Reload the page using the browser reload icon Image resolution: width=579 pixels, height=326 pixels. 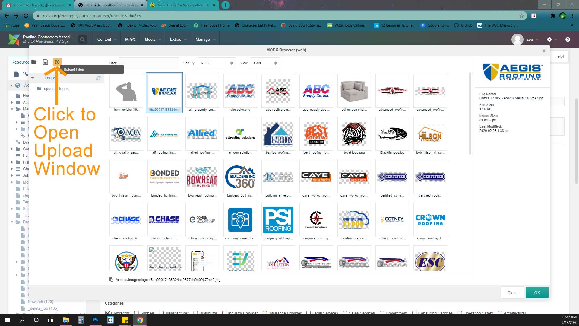(26, 16)
